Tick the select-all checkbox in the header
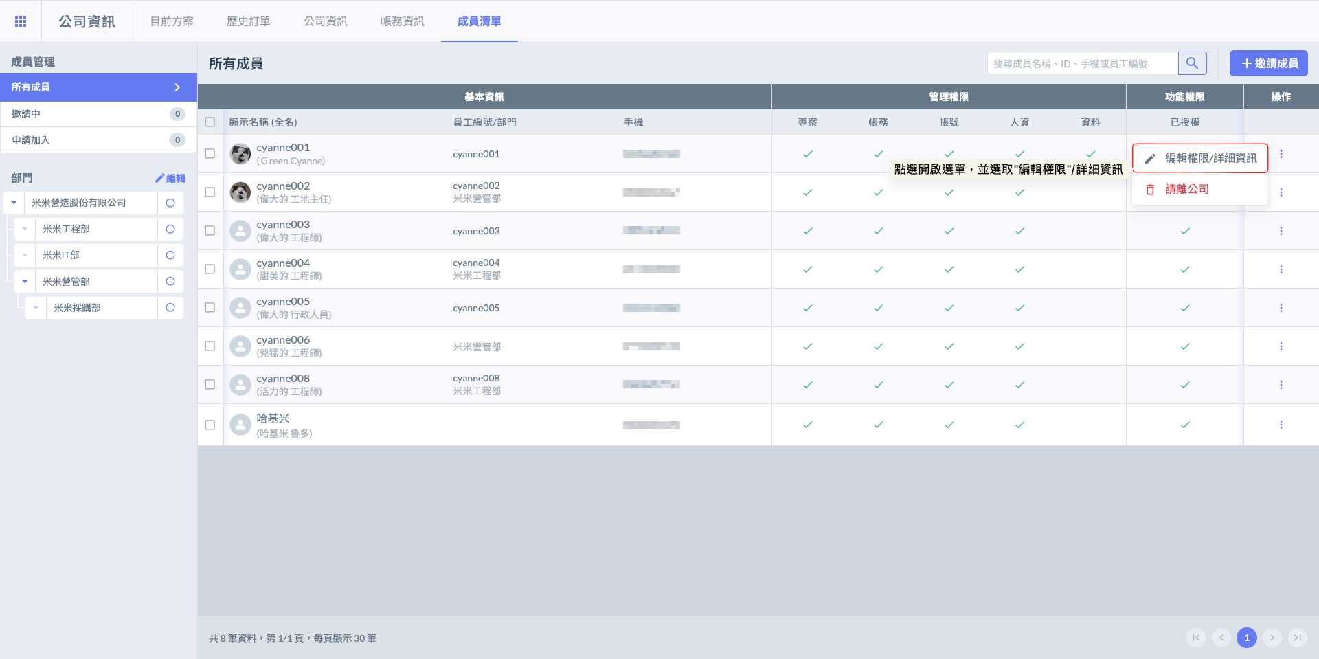 point(210,122)
